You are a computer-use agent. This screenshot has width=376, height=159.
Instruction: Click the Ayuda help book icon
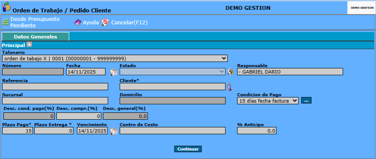pos(78,23)
